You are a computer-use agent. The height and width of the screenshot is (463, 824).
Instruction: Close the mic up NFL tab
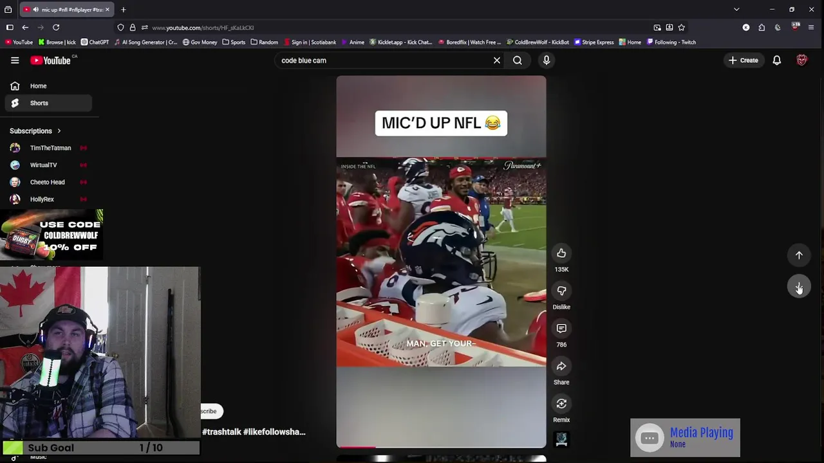(x=107, y=10)
